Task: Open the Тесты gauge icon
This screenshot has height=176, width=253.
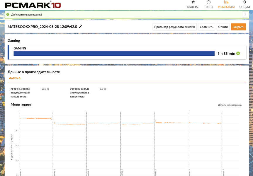Action: coord(208,2)
